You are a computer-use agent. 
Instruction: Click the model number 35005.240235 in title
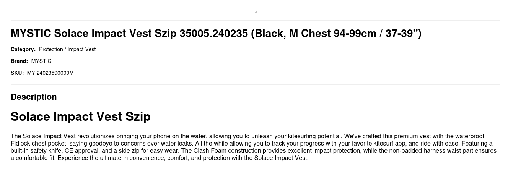pos(213,34)
